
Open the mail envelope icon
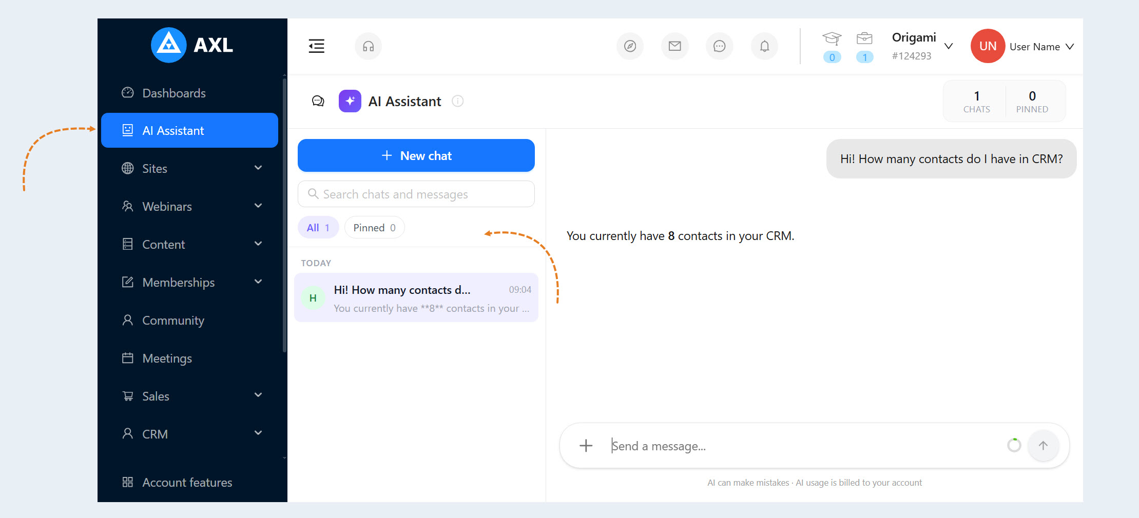[x=674, y=46]
